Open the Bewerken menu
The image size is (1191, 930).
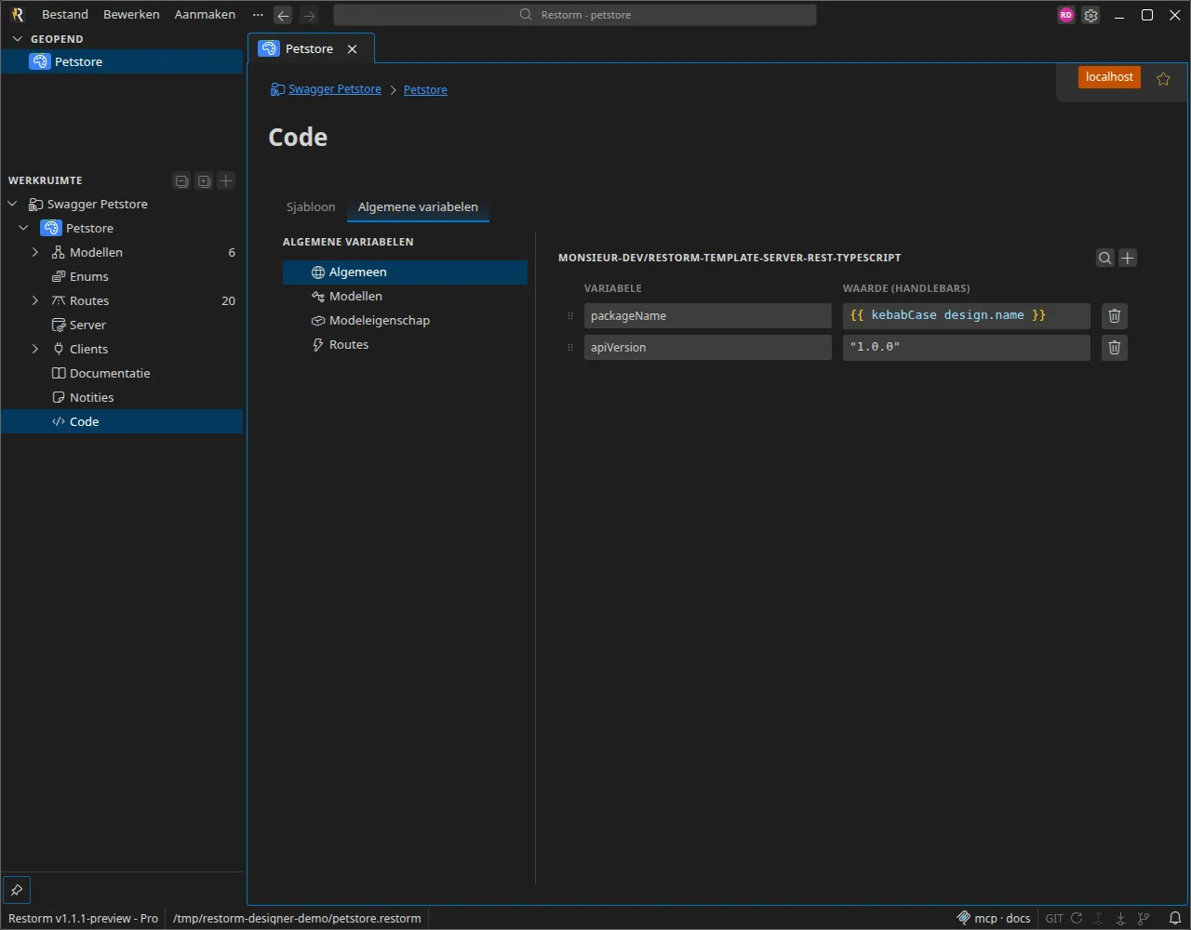pos(131,15)
